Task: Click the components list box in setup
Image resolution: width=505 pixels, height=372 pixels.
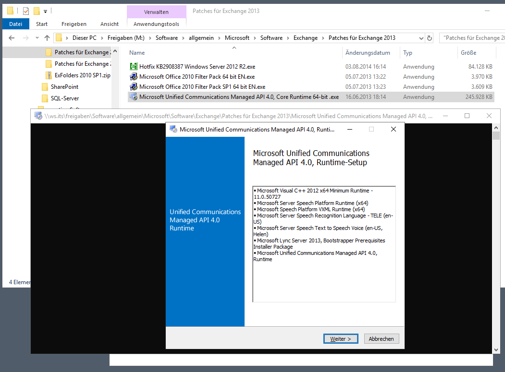Action: click(x=324, y=244)
